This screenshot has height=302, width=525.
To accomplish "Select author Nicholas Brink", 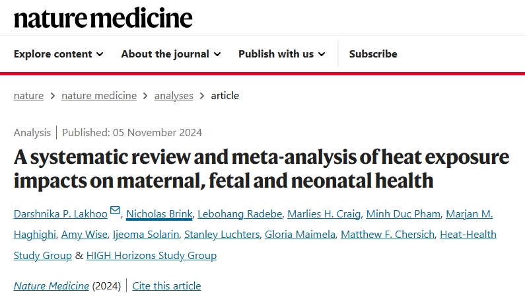I will (159, 213).
